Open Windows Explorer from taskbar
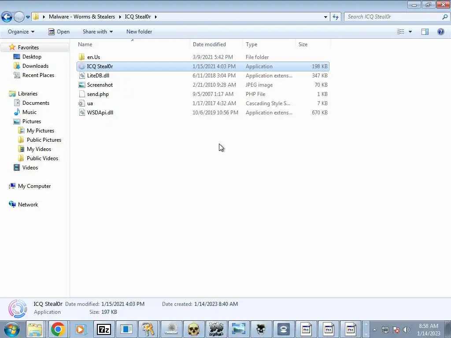Viewport: 451px width, 338px height. click(35, 329)
